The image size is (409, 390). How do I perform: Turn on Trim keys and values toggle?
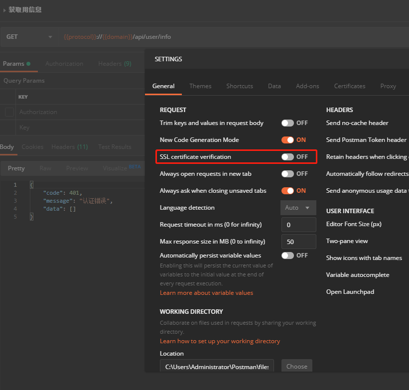tap(287, 123)
